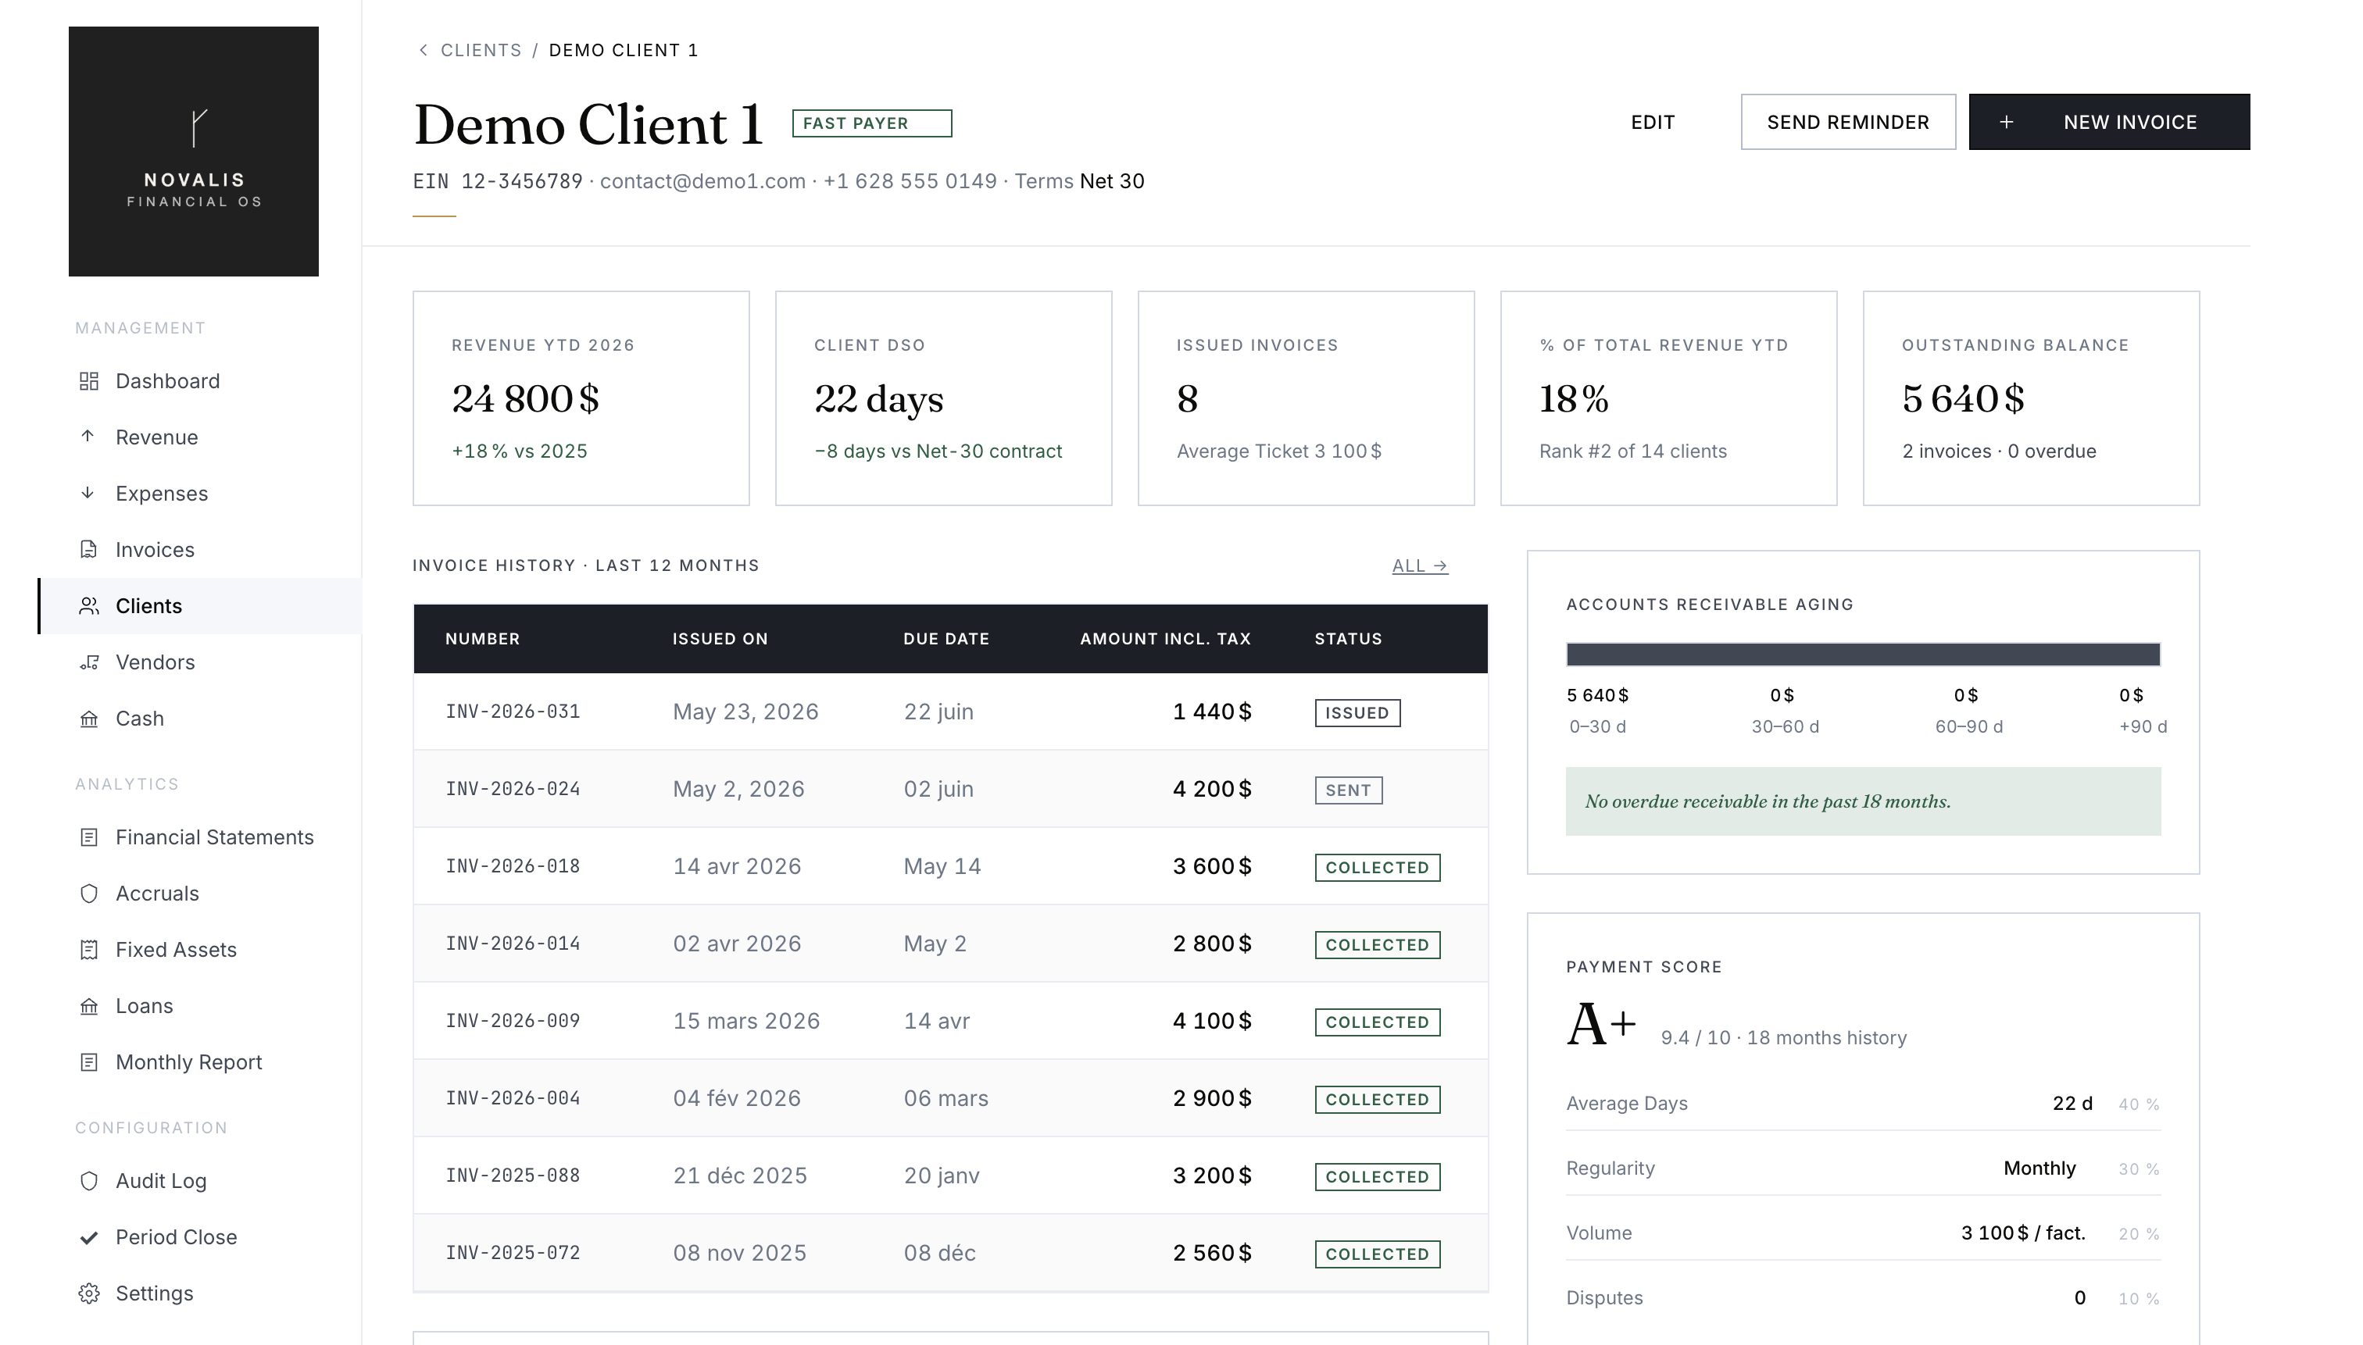Click the Revenue up-arrow icon

pyautogui.click(x=88, y=437)
